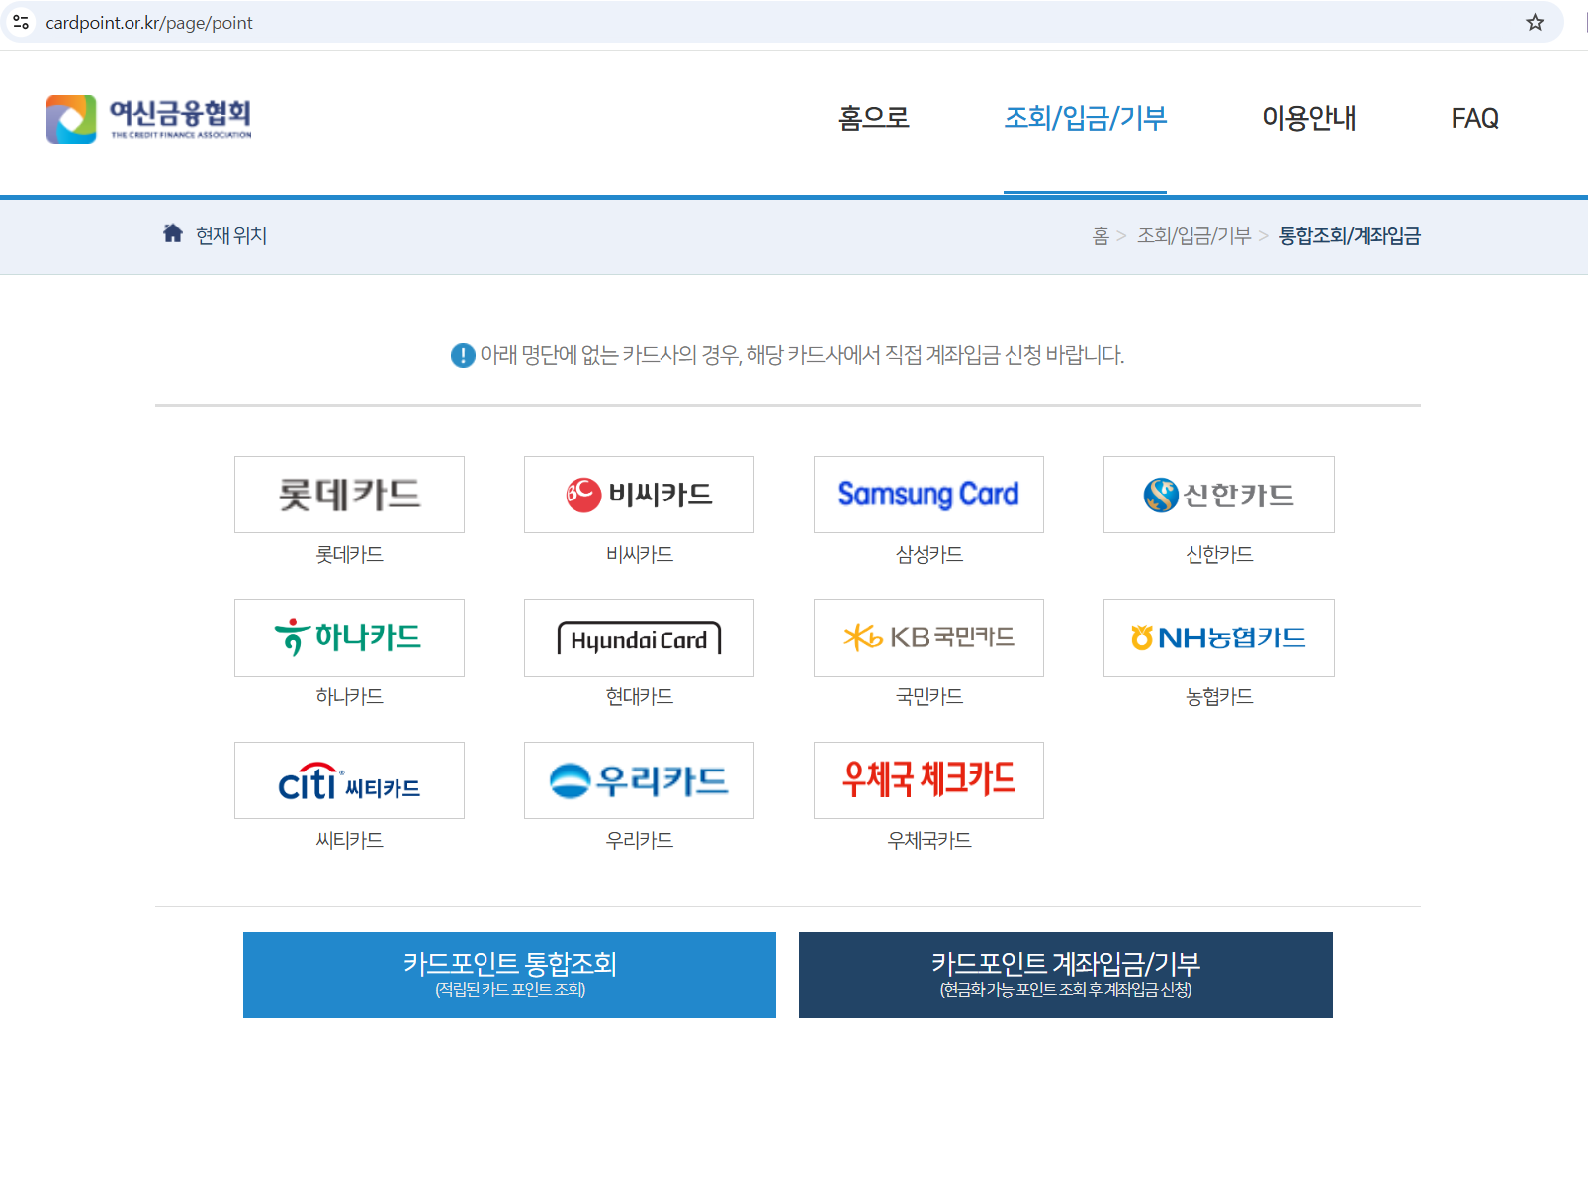Screen dimensions: 1588x1179
Task: Click the 우체국 체크카드 logo
Action: [x=928, y=780]
